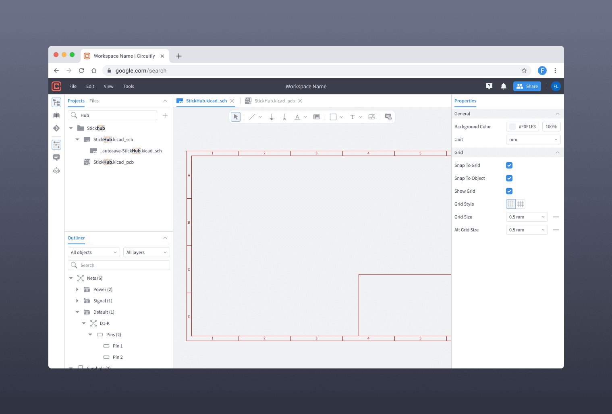
Task: Open the properties sliders sidebar icon
Action: click(x=56, y=144)
